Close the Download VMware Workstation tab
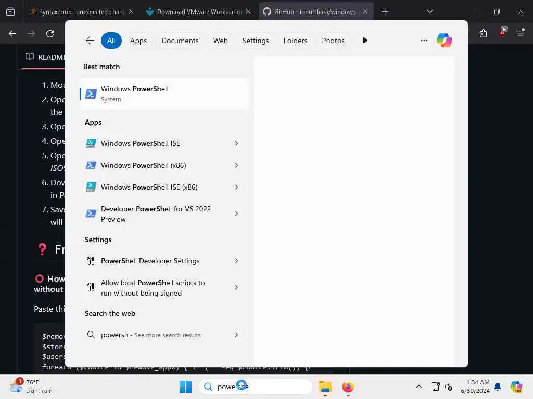 tap(248, 11)
